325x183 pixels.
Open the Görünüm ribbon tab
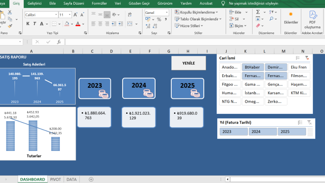click(x=165, y=4)
